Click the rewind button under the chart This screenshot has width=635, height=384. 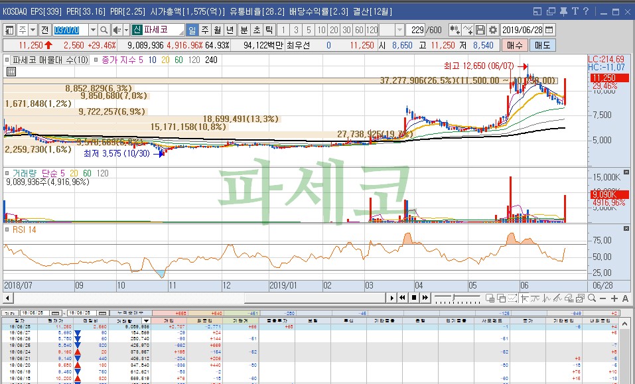click(403, 298)
